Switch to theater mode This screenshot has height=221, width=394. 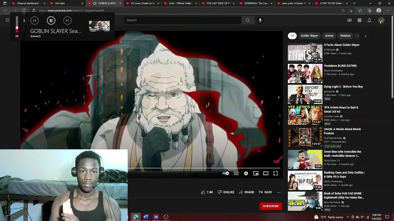(266, 173)
